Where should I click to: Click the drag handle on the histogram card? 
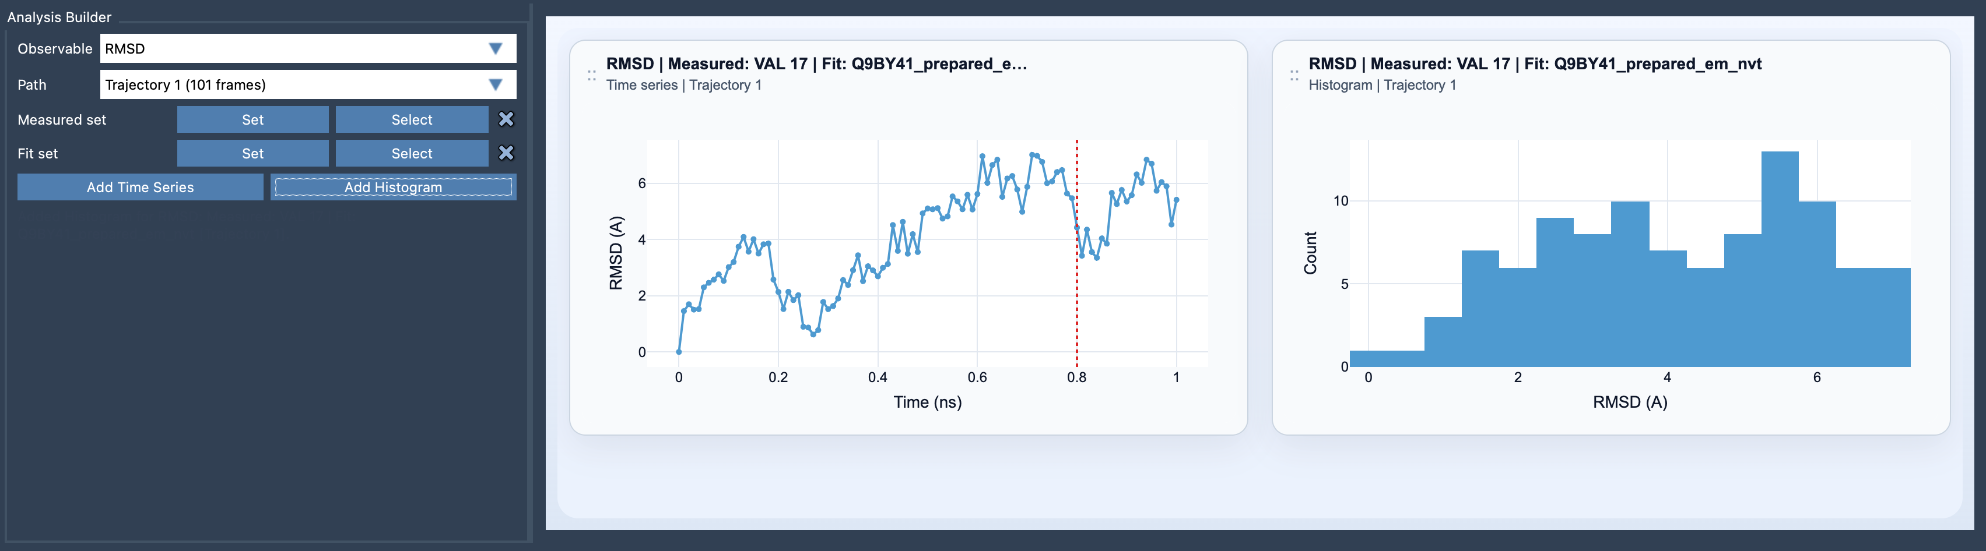point(1296,75)
